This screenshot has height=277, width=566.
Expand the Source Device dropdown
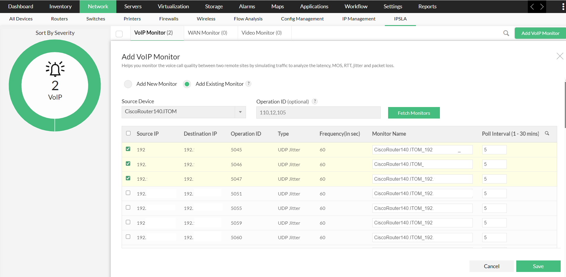240,112
